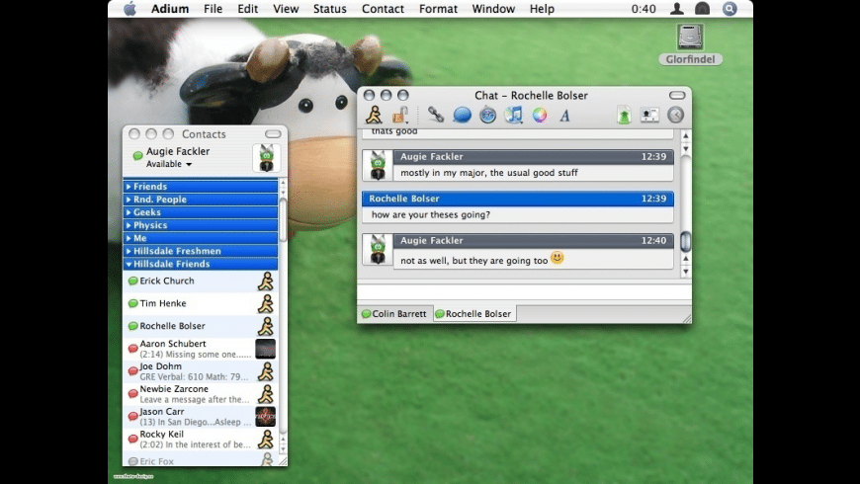Click Augie Fackler's avatar in Contacts header

click(x=267, y=158)
